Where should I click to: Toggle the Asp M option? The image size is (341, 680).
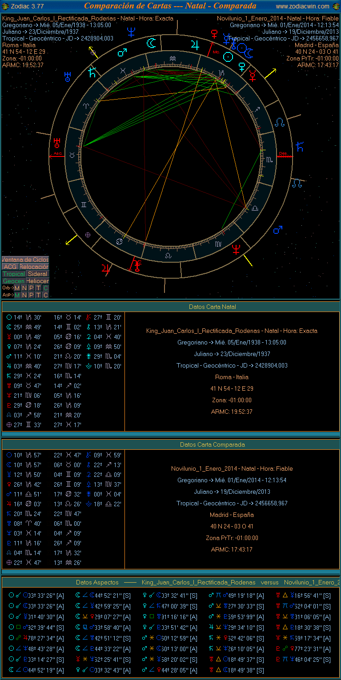[x=17, y=295]
